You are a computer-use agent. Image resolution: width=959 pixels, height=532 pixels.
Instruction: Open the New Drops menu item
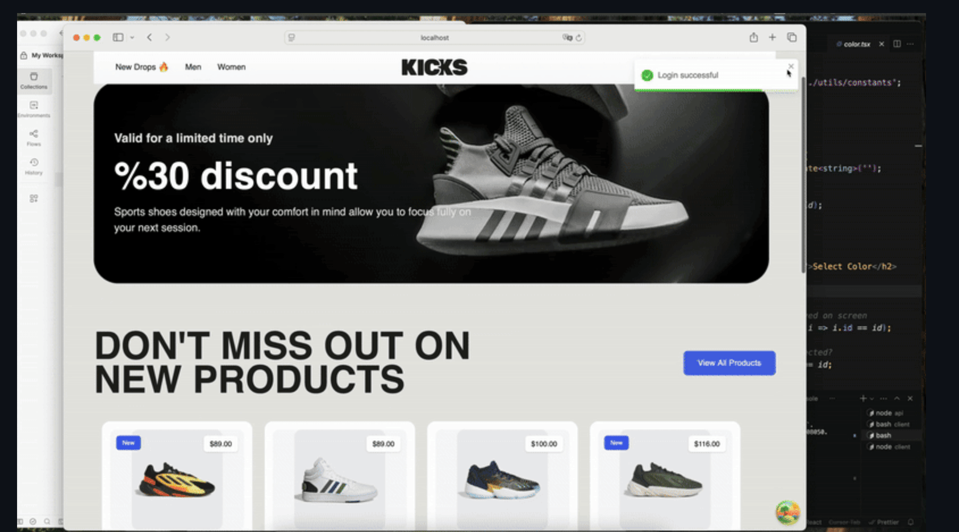(142, 67)
